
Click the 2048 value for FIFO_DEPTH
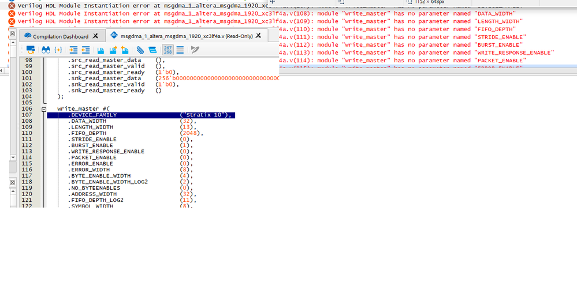[x=190, y=133]
